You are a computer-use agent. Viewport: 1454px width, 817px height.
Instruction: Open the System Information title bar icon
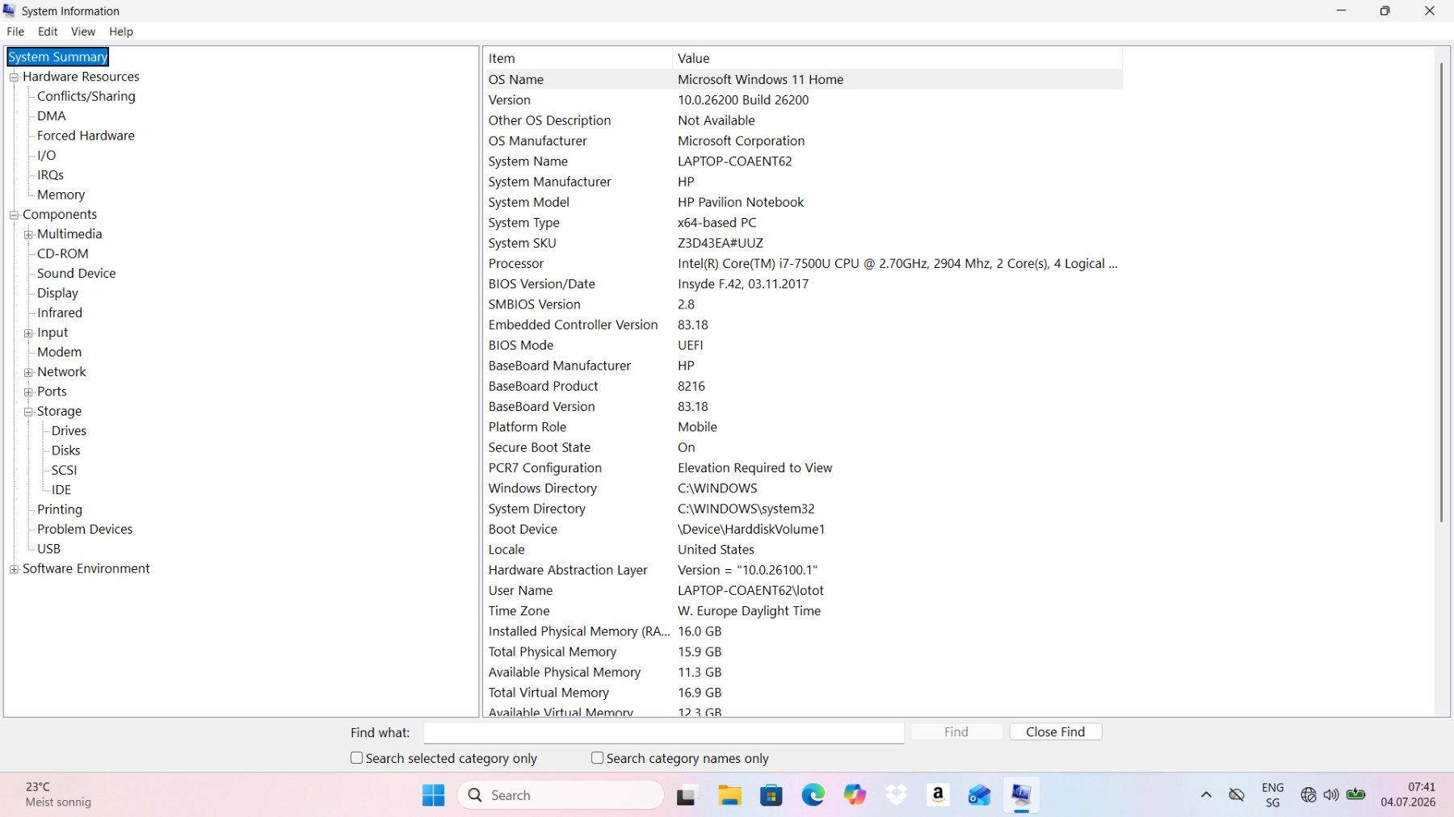tap(10, 10)
